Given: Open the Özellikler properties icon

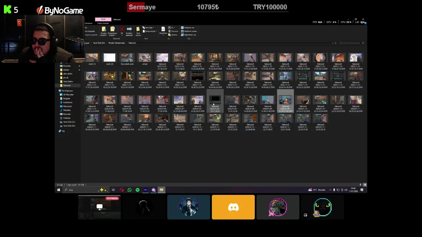Looking at the screenshot, I should click(x=163, y=29).
